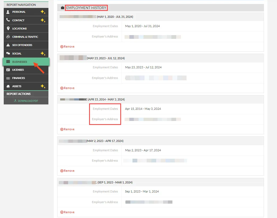Click the Social chat bubbles icon
277x218 pixels.
tap(8, 53)
